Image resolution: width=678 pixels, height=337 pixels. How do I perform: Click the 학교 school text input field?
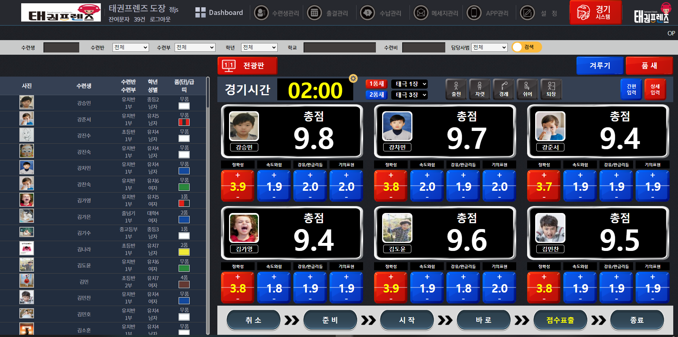pyautogui.click(x=339, y=47)
